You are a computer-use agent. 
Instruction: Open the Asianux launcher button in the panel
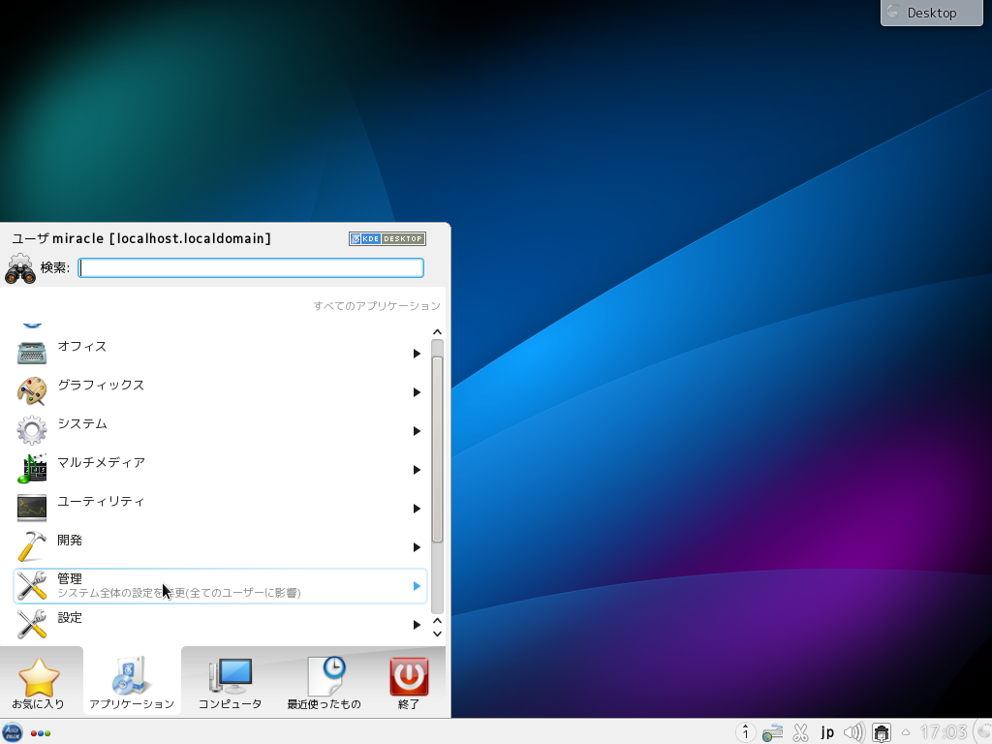(x=13, y=732)
